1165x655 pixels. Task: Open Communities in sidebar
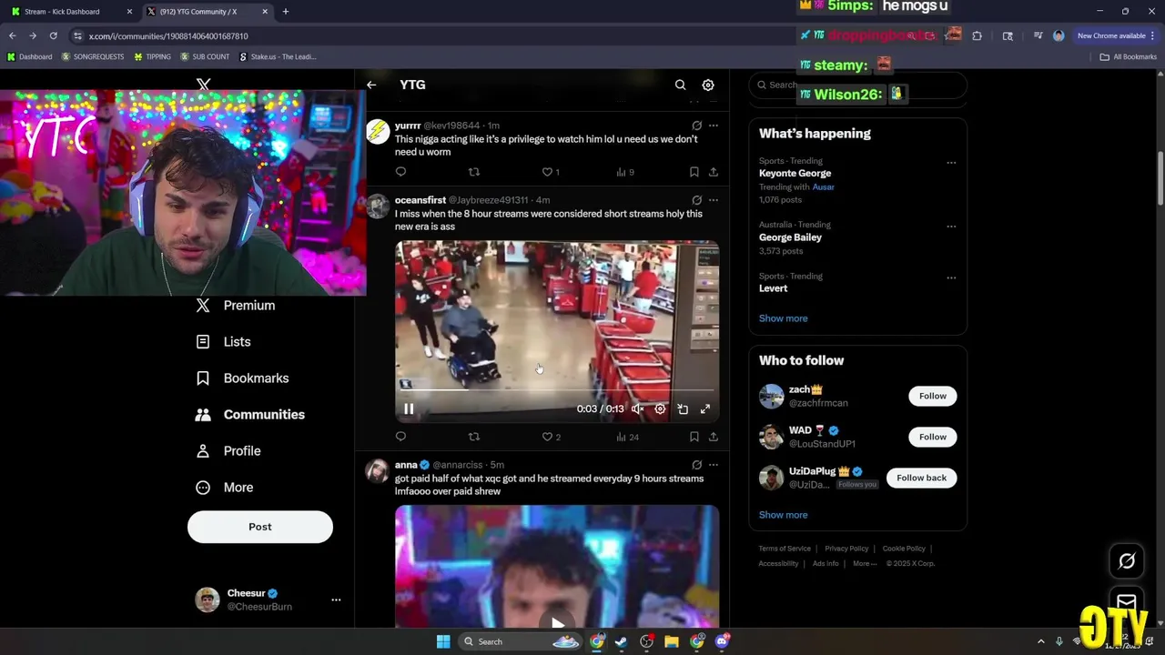click(250, 415)
